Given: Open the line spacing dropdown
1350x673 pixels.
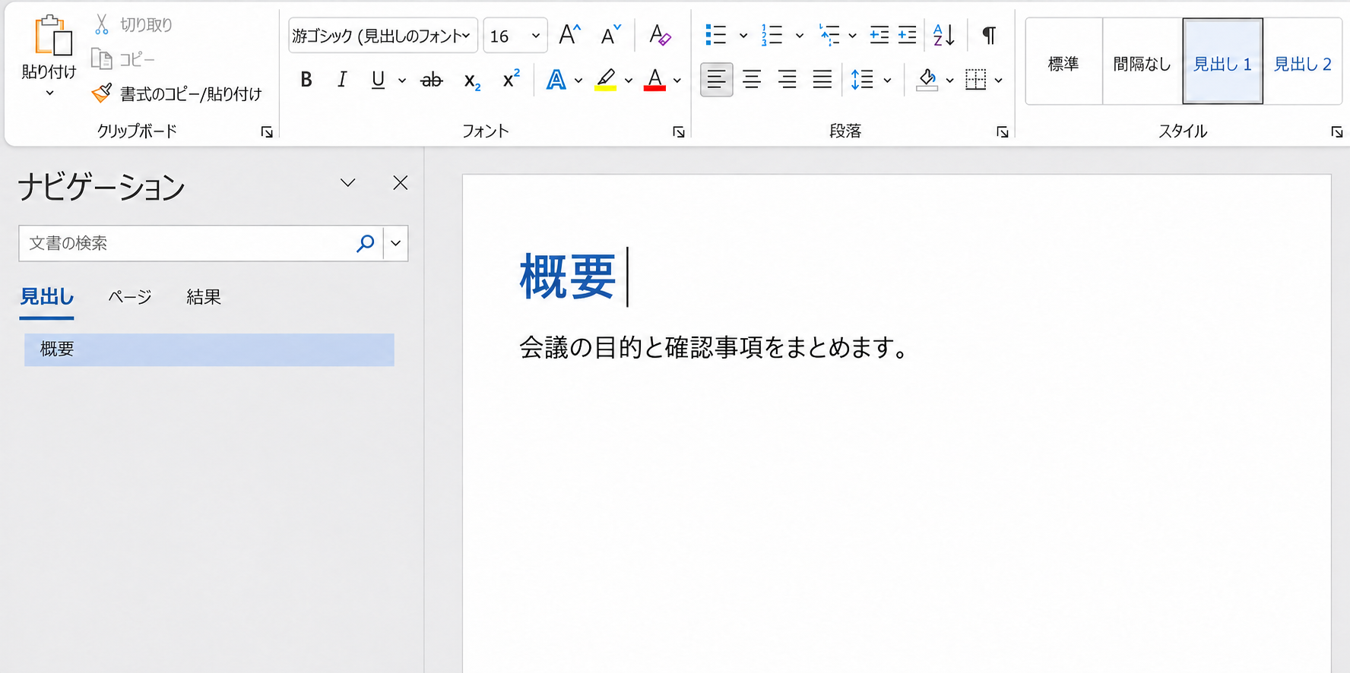Looking at the screenshot, I should [887, 80].
